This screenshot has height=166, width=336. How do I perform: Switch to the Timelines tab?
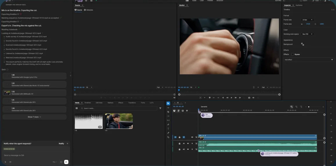(x=87, y=103)
